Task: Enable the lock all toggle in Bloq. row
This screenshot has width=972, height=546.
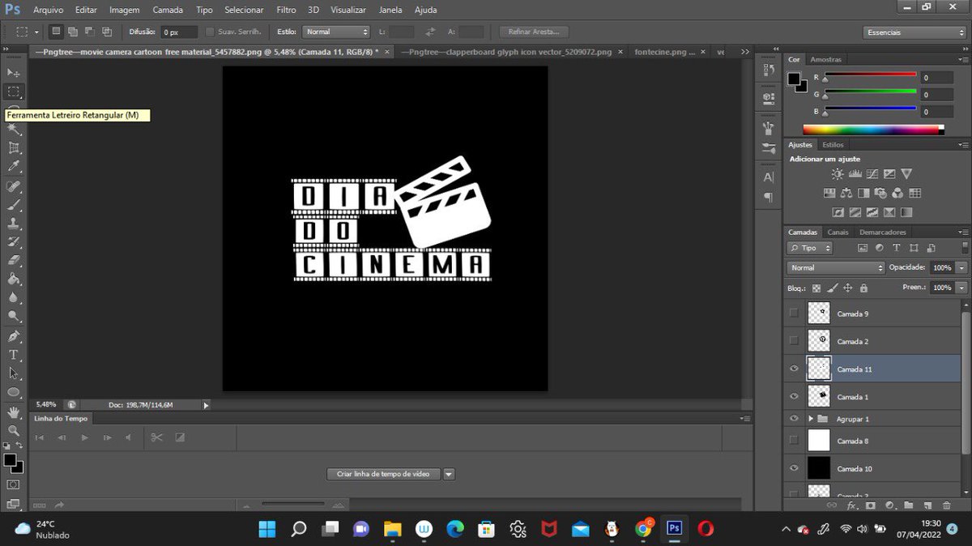Action: (x=863, y=288)
